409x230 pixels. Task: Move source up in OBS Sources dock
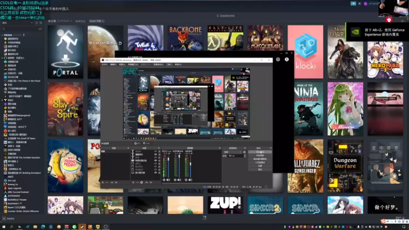coord(147,182)
